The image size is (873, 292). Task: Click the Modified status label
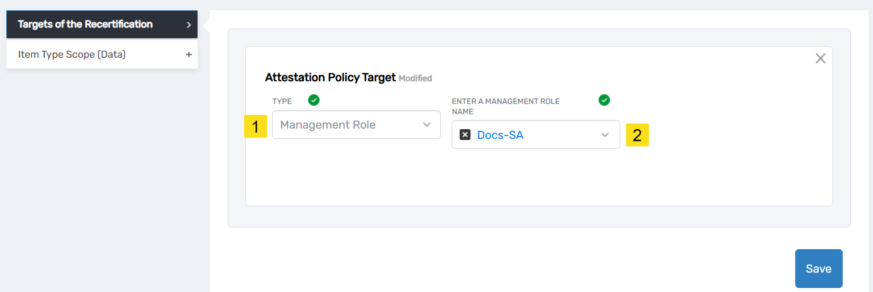(415, 78)
